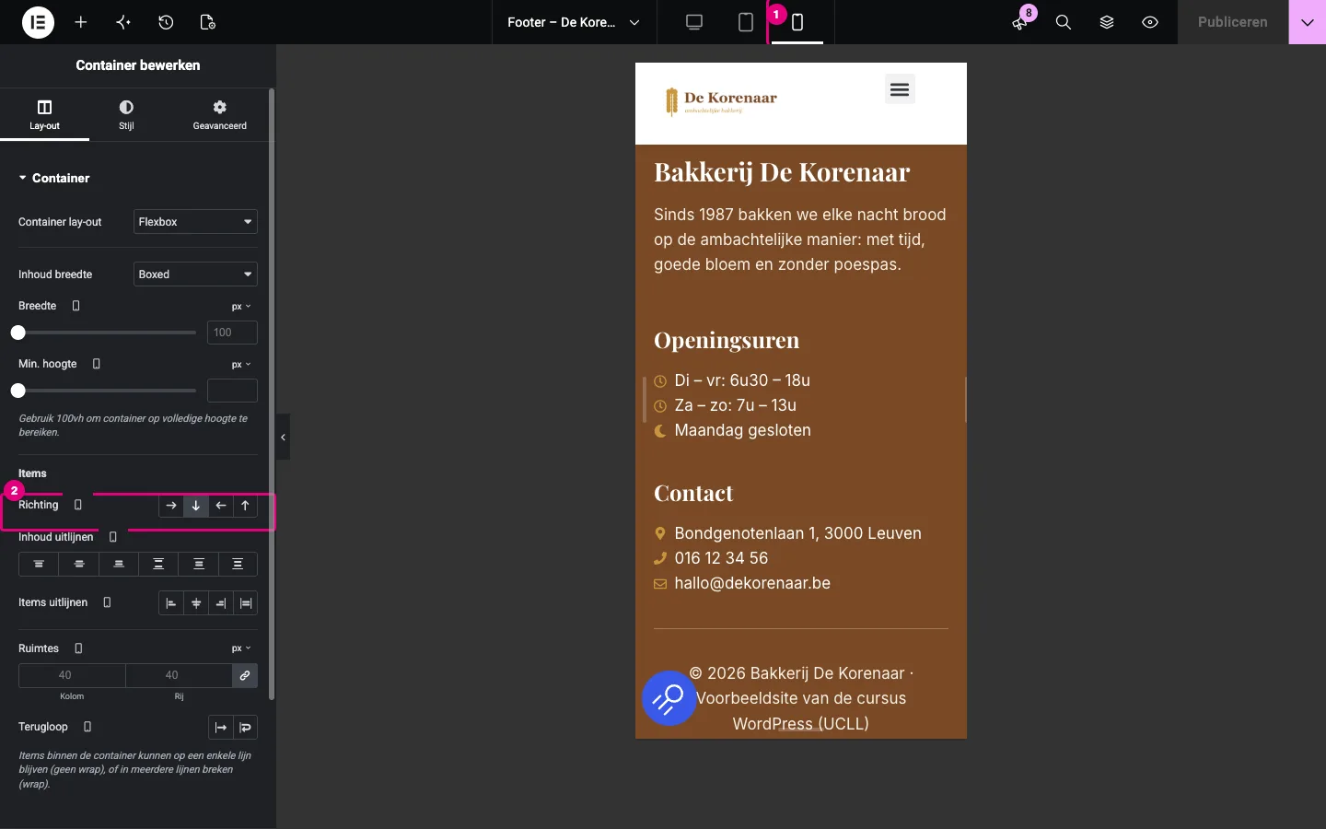Image resolution: width=1326 pixels, height=829 pixels.
Task: Set direction to reversed column (up arrow)
Action: pos(245,506)
